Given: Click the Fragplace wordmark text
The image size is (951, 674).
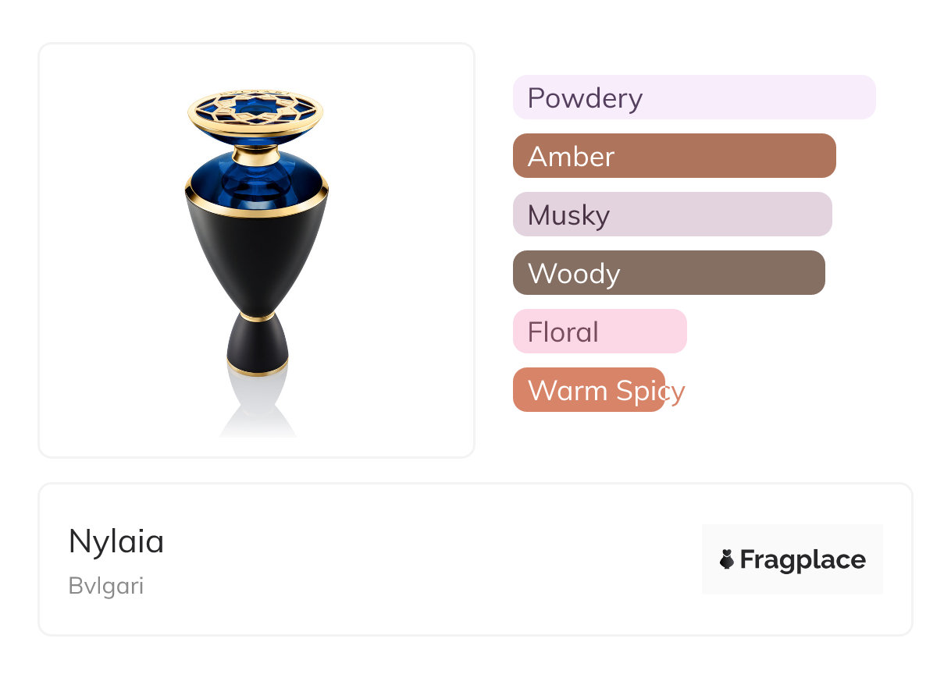Looking at the screenshot, I should [803, 560].
